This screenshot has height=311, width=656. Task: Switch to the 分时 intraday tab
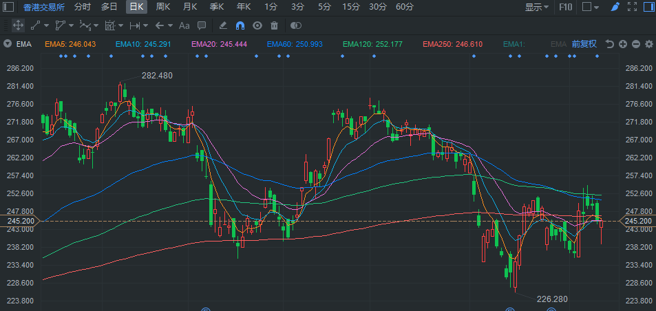[83, 7]
